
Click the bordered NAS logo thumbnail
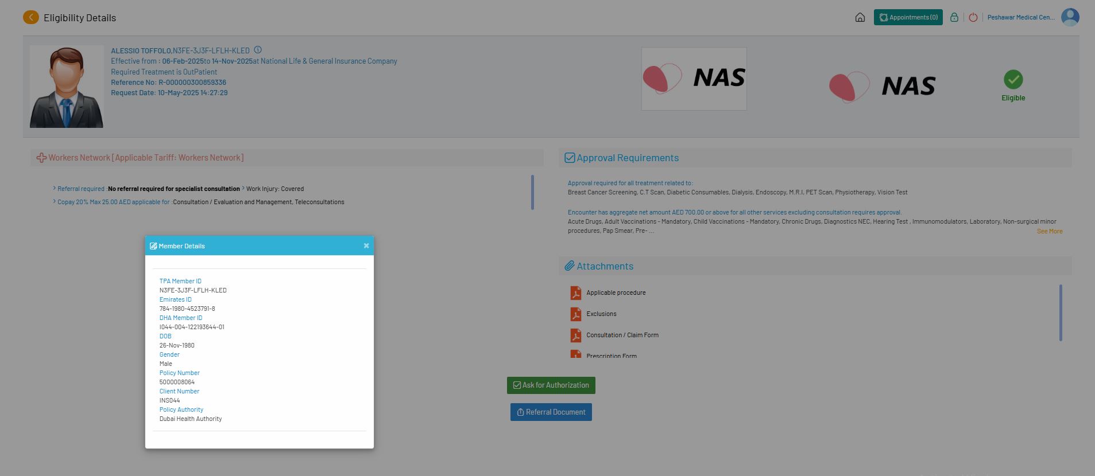click(x=694, y=79)
